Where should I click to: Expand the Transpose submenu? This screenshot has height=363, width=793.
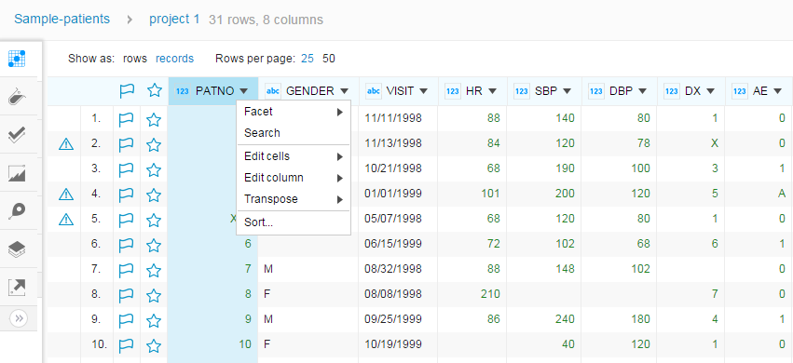[294, 199]
